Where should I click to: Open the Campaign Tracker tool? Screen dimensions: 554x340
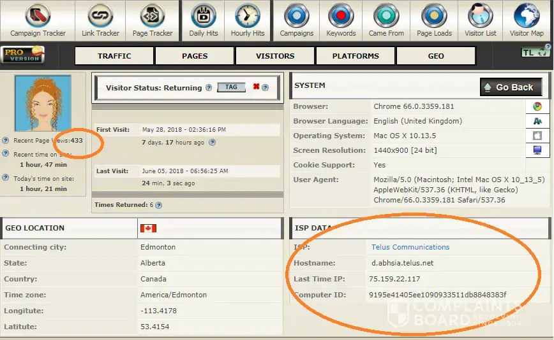coord(38,20)
